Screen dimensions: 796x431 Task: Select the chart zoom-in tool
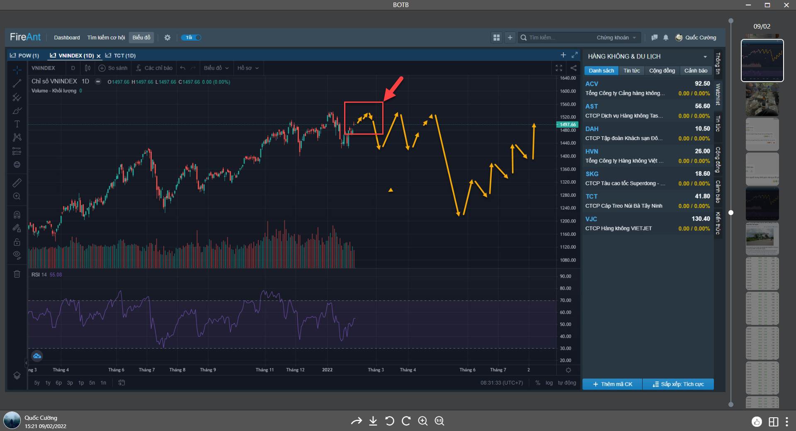tap(17, 196)
